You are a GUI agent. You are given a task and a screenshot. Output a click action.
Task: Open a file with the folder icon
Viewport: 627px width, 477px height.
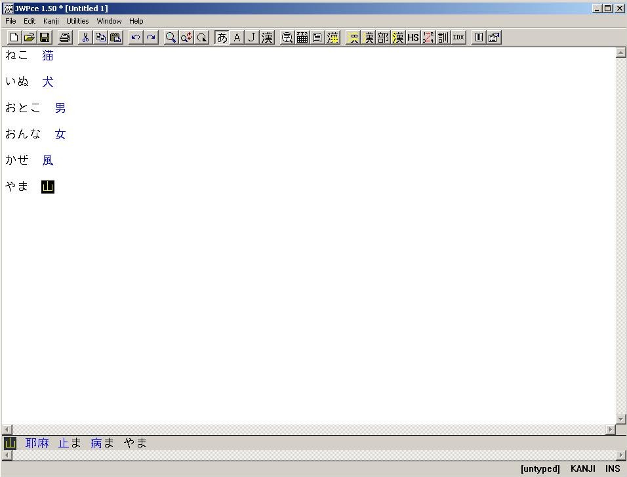click(30, 37)
